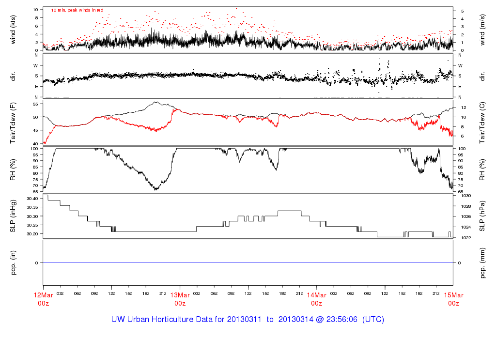Click the '1022' hPa tick value
The height and width of the screenshot is (339, 496).
465,238
